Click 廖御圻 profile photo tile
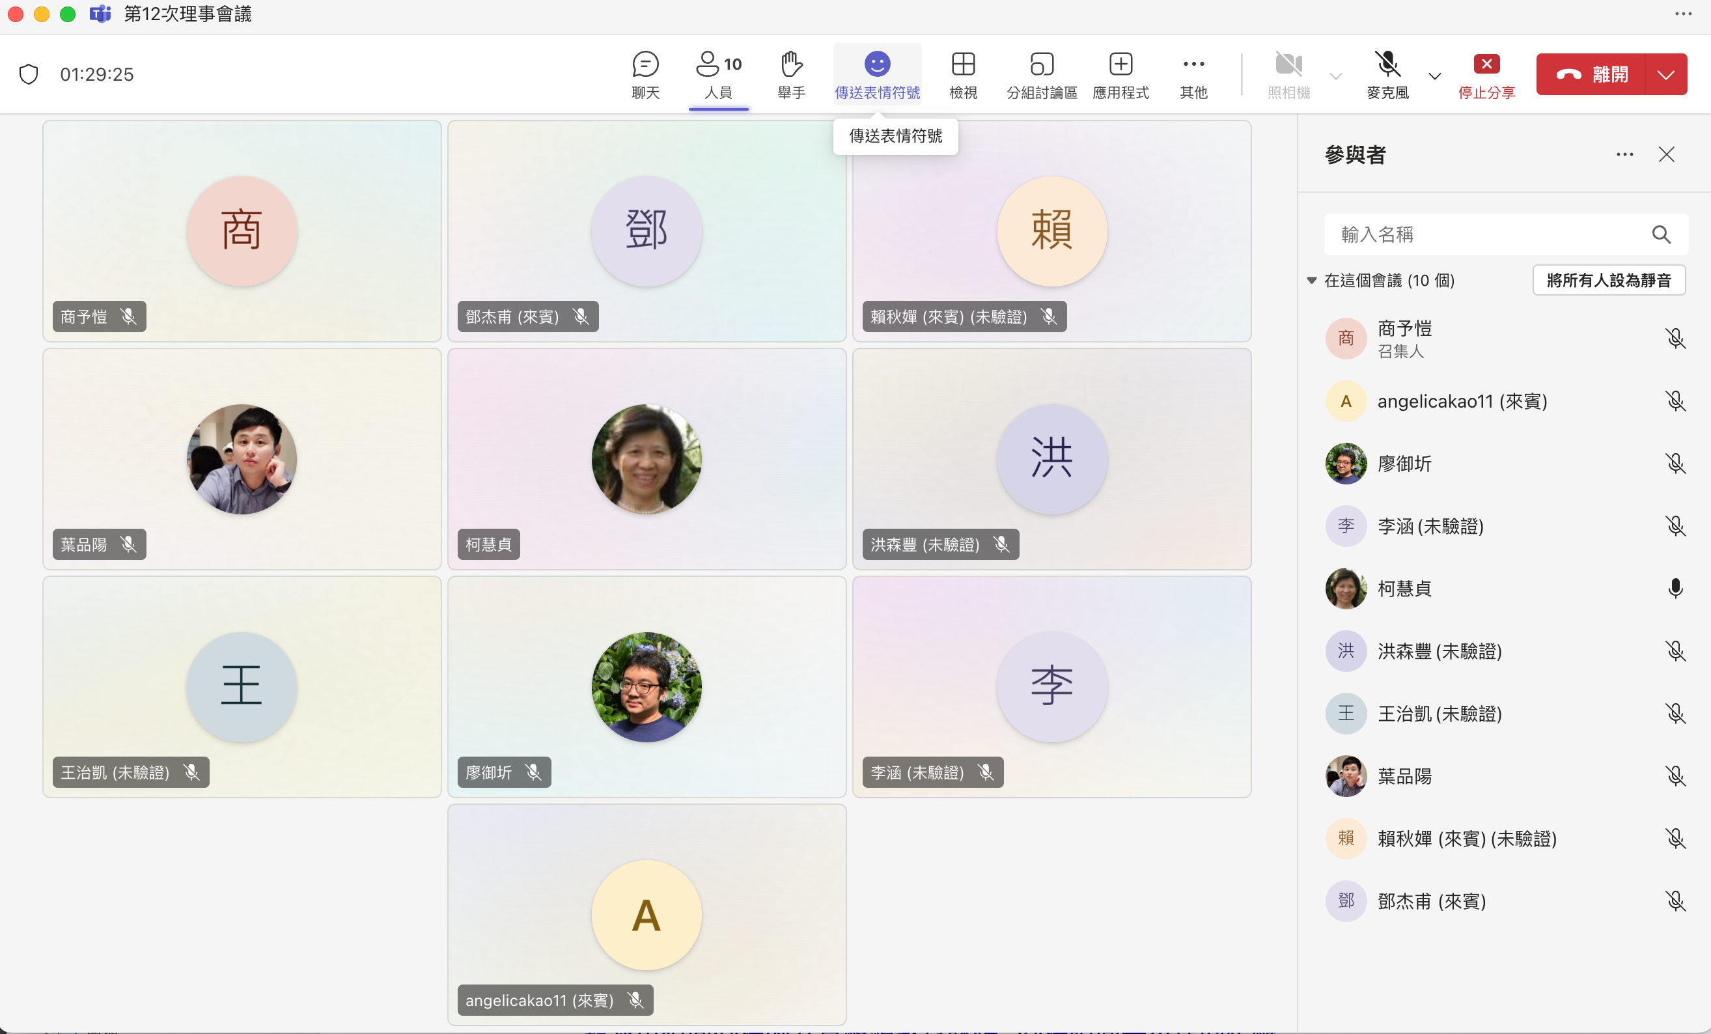The height and width of the screenshot is (1034, 1711). [647, 687]
